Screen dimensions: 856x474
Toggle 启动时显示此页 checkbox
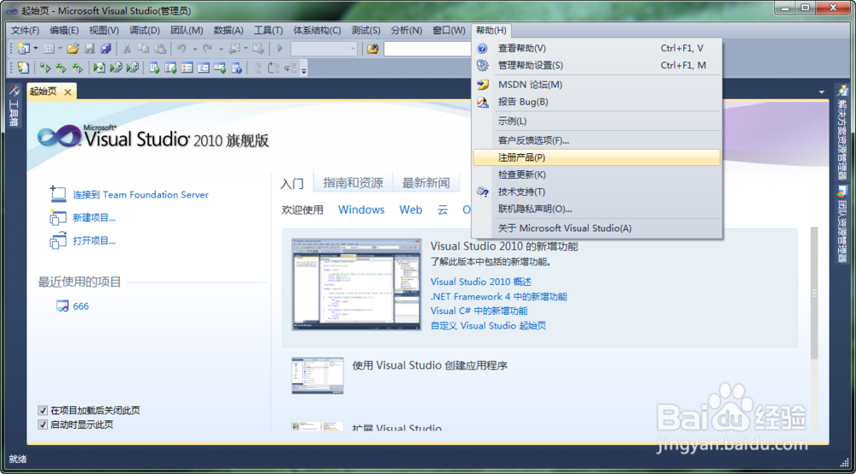click(43, 424)
